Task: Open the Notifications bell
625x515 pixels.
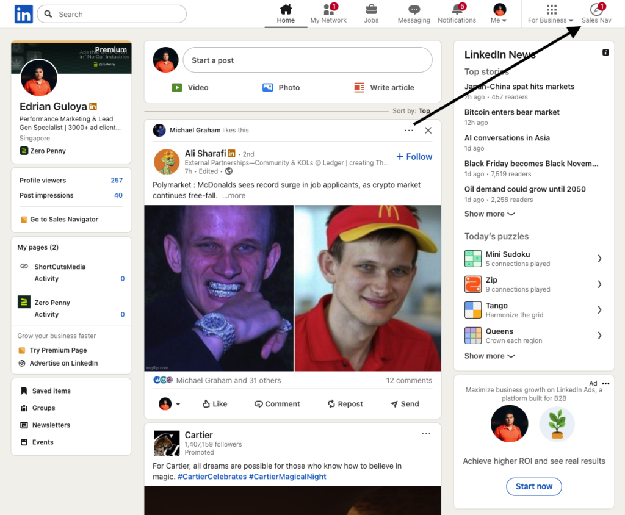Action: [457, 10]
